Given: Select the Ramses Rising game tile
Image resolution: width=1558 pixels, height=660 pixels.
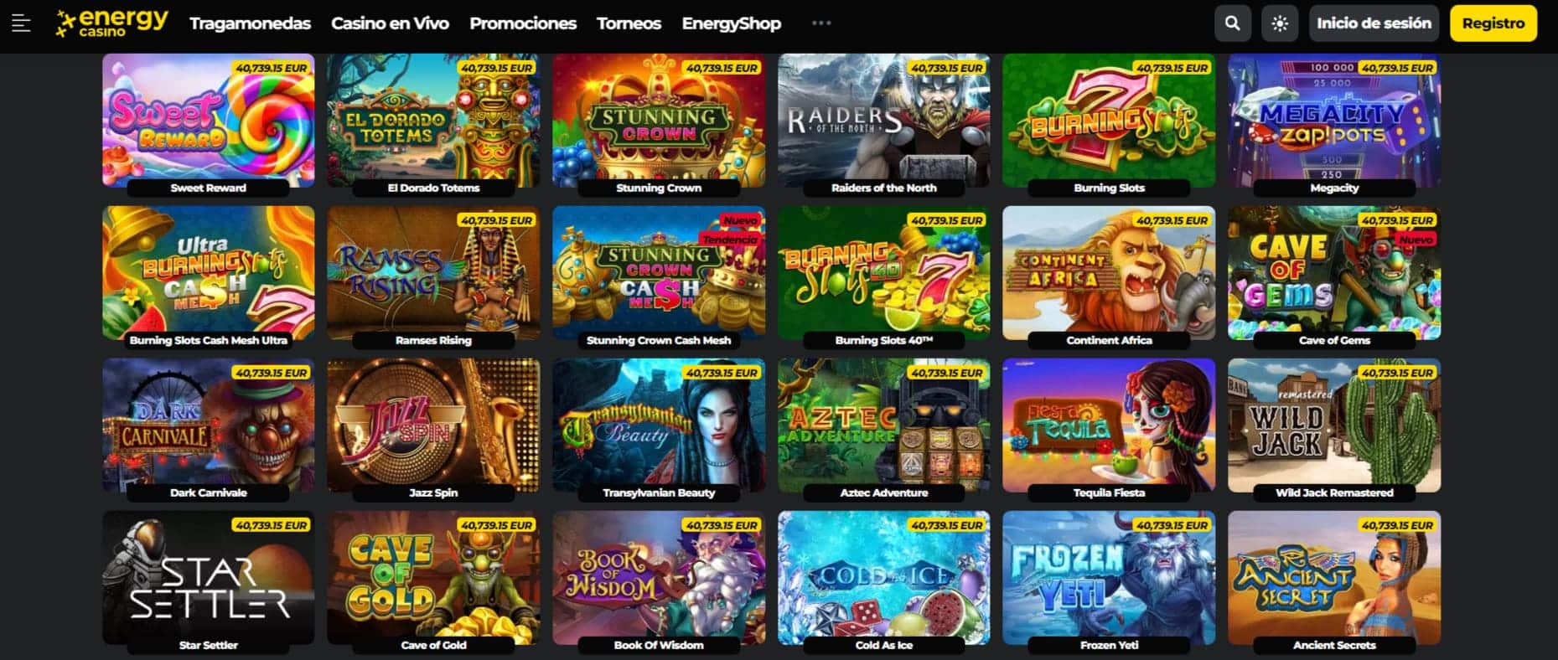Looking at the screenshot, I should coord(433,273).
